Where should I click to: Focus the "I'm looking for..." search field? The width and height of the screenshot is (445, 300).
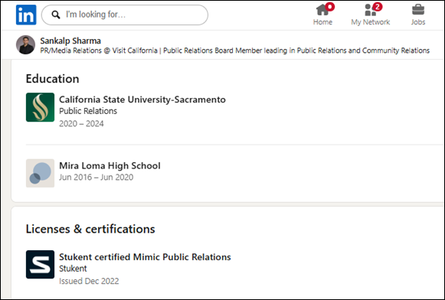(125, 15)
